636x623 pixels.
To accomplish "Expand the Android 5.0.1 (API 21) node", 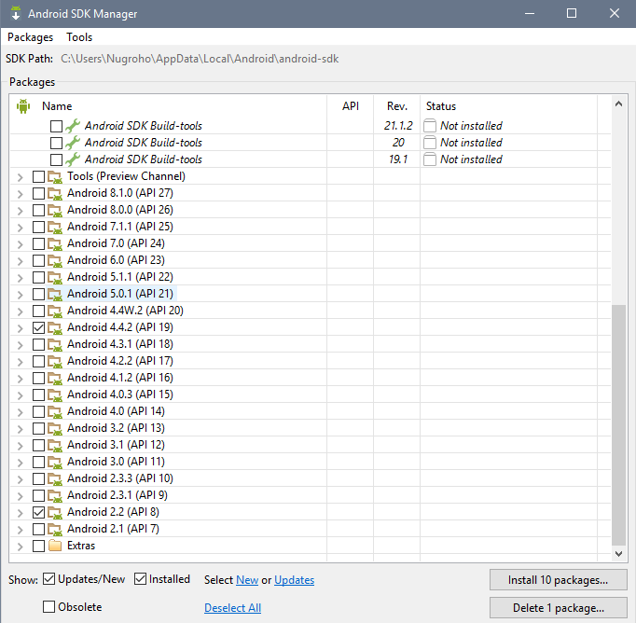I will coord(20,295).
